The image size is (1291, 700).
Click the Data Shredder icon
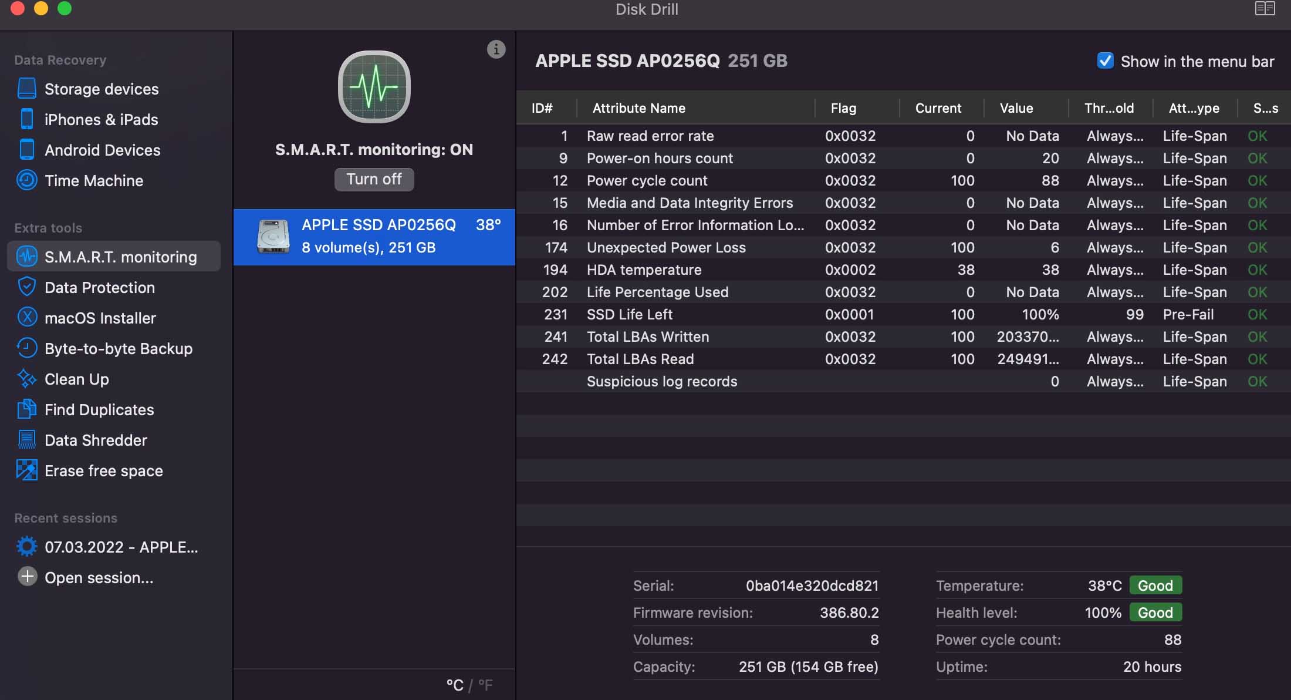[26, 440]
